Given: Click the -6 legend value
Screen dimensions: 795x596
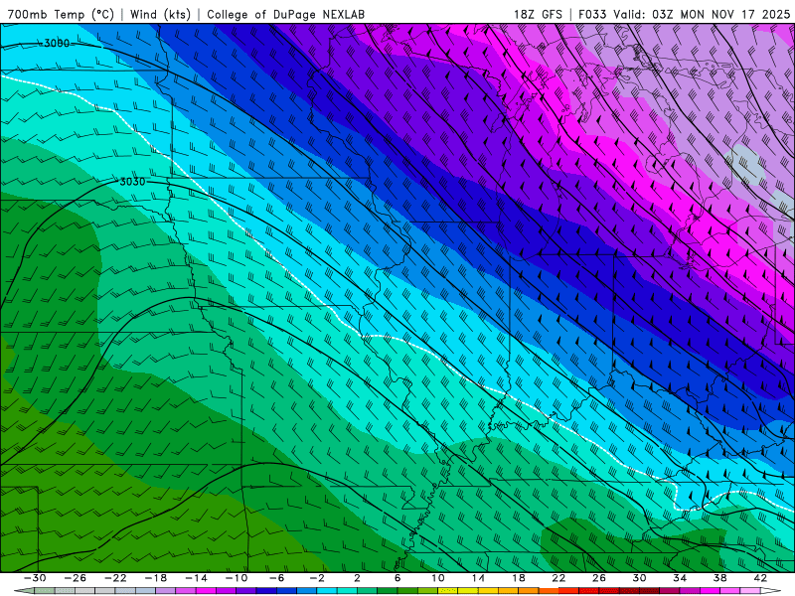Looking at the screenshot, I should 276,578.
